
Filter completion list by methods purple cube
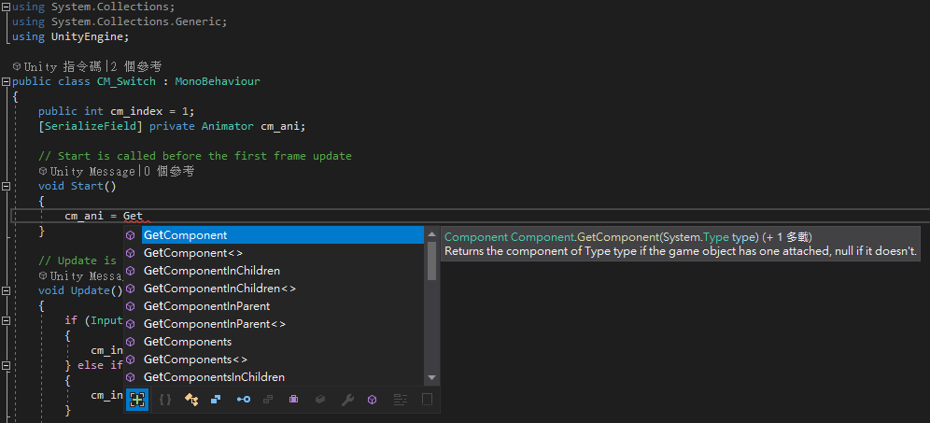[x=372, y=400]
